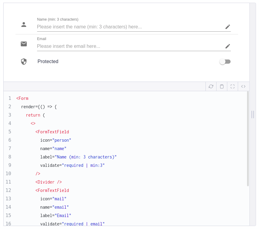Image resolution: width=259 pixels, height=229 pixels.
Task: Click the validate="required | min:3" line
Action: (72, 165)
